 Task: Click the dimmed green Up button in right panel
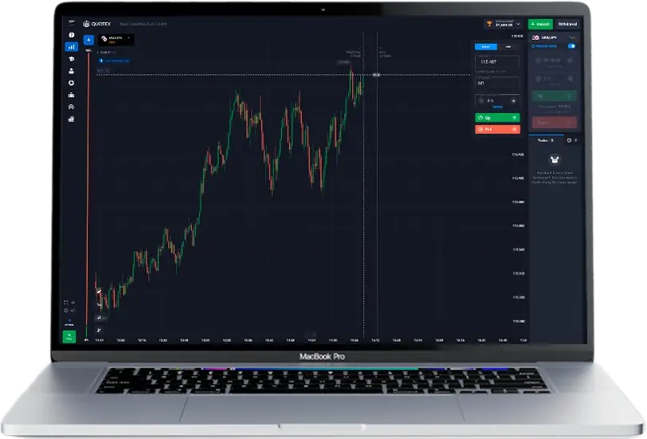(x=554, y=96)
